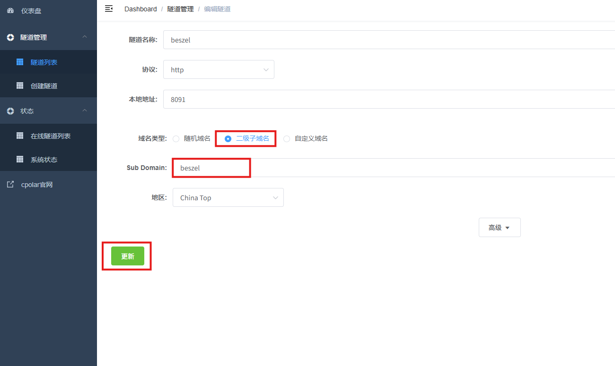Screen dimensions: 615x366
Task: Collapse the 隧道管理 menu chevron
Action: [x=85, y=37]
